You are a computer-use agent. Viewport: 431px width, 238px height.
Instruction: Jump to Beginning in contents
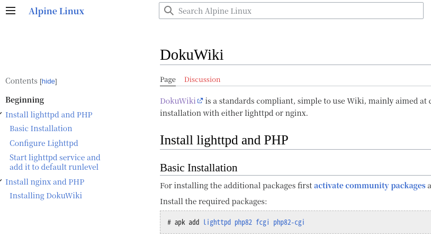[25, 100]
